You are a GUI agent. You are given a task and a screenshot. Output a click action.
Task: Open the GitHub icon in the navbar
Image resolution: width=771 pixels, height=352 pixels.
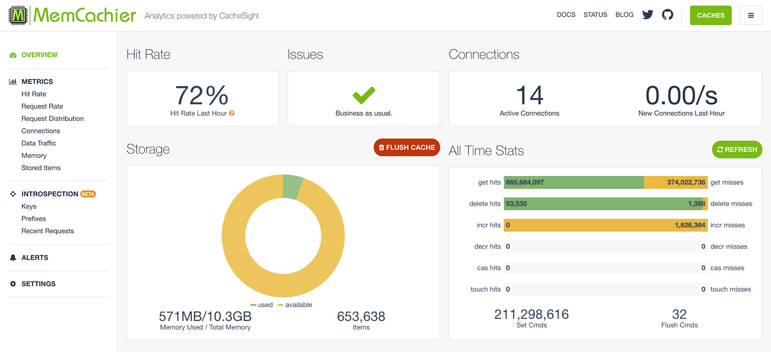(x=667, y=14)
